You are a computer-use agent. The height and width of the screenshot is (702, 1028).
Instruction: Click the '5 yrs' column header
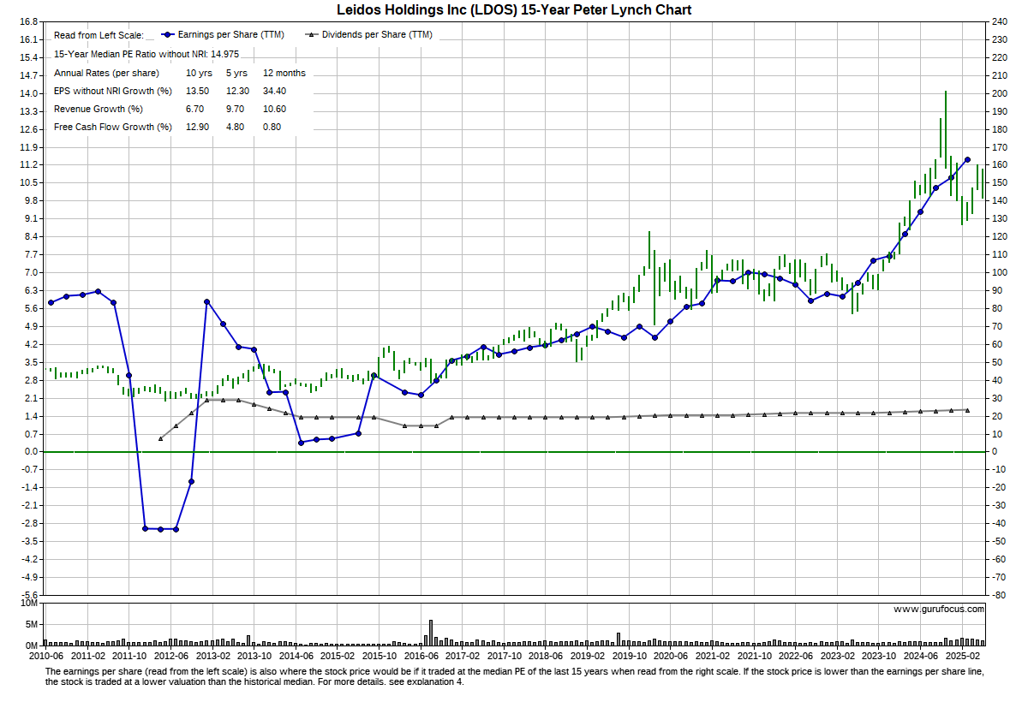tap(236, 73)
